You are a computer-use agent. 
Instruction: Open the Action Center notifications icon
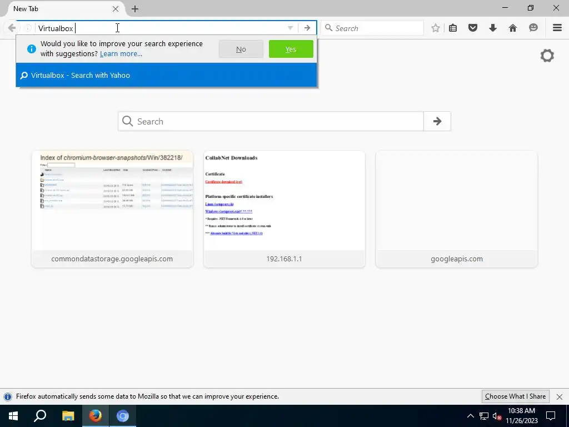(551, 416)
